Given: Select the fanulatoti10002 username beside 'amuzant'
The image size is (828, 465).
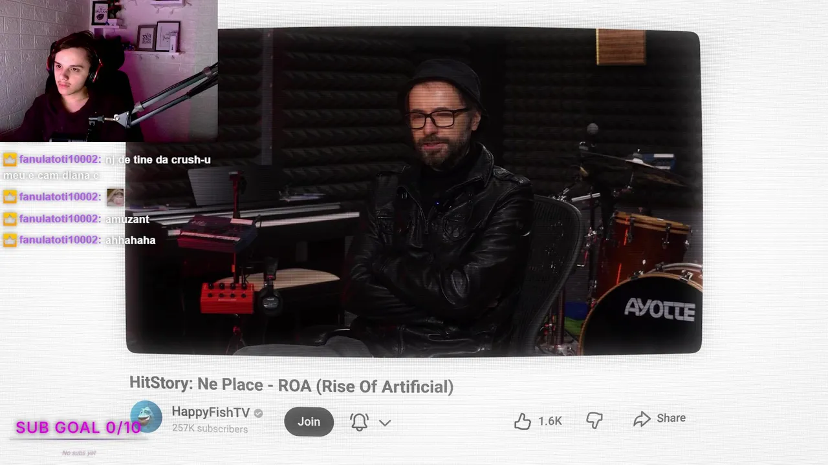Looking at the screenshot, I should (60, 219).
